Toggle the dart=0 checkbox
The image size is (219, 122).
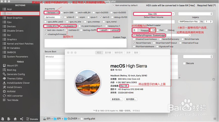coord(101,17)
